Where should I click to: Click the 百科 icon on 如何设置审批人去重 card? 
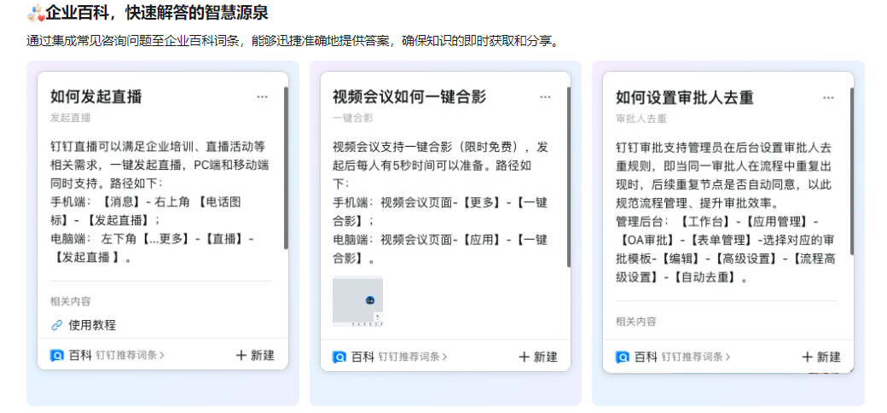coord(623,357)
